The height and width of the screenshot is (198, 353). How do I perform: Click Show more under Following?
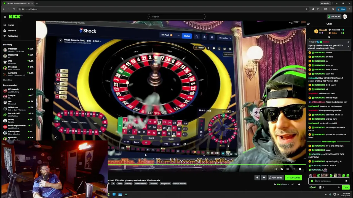point(8,80)
